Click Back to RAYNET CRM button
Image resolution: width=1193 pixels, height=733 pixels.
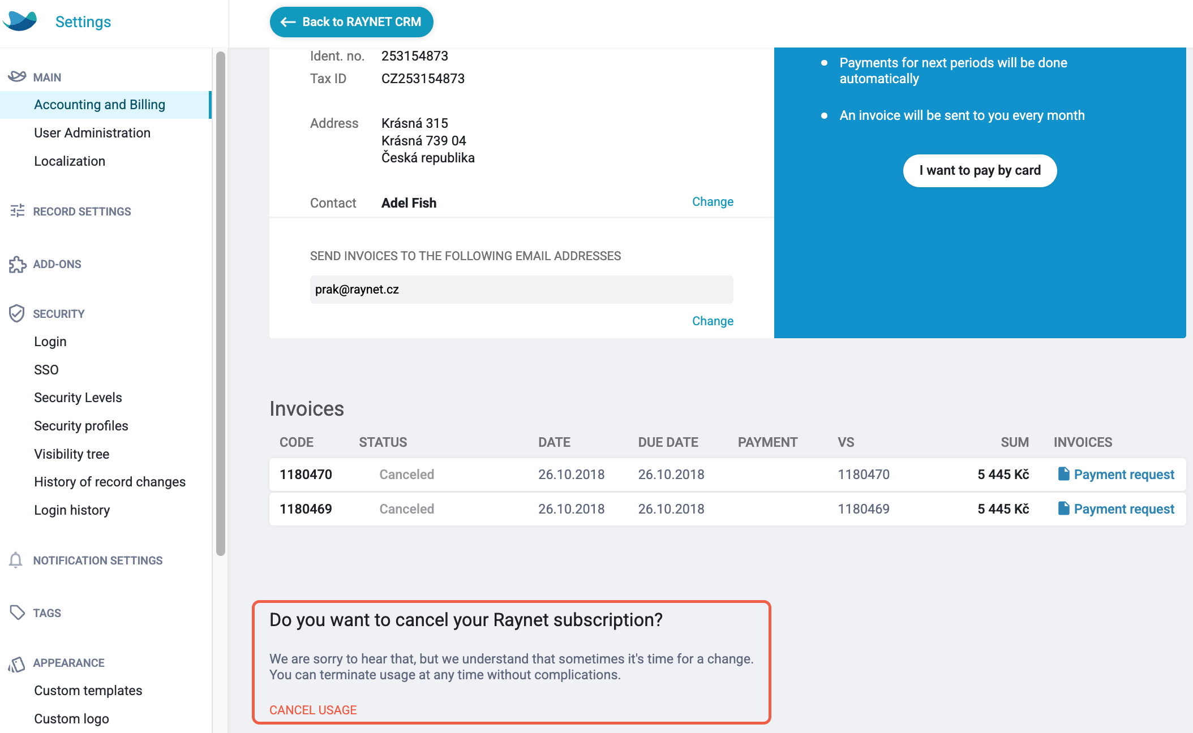(x=351, y=22)
